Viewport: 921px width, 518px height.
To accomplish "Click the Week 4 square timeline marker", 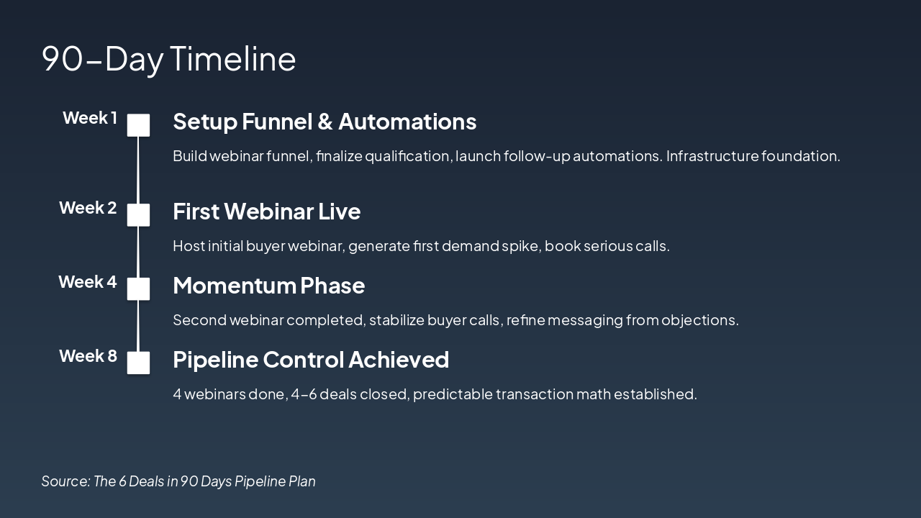I will click(x=138, y=288).
